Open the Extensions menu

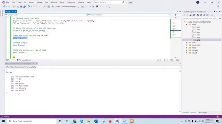[71, 2]
